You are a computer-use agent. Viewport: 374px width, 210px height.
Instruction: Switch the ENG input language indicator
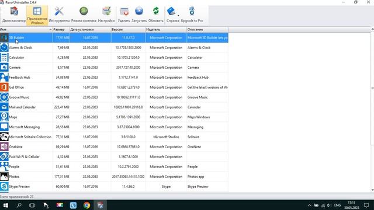point(337,205)
